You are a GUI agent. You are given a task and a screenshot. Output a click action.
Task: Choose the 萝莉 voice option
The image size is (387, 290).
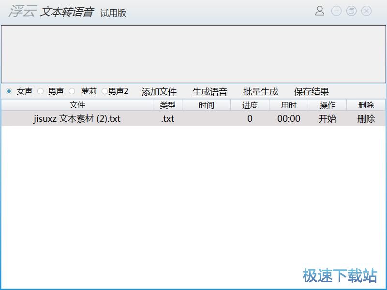tap(72, 91)
